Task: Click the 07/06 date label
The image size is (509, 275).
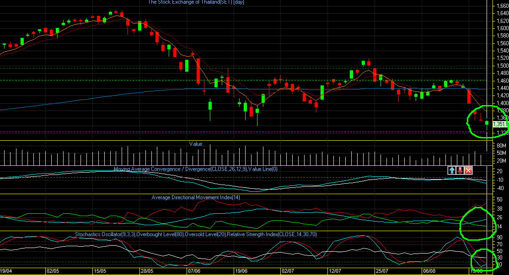Action: coord(194,271)
